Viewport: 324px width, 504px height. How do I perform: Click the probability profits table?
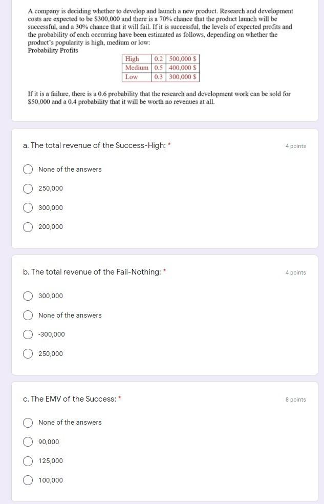click(161, 69)
